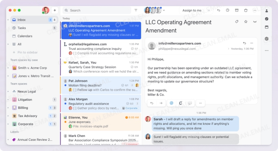Open orphelia@legalnews.com trust accounting email

101,49
